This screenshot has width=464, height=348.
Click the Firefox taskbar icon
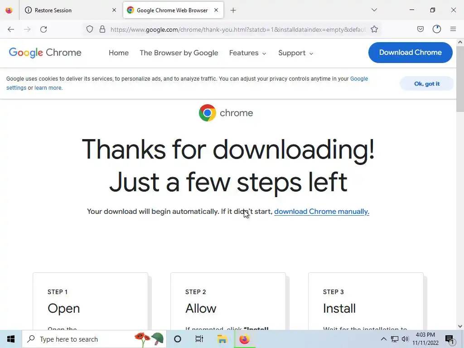point(244,339)
